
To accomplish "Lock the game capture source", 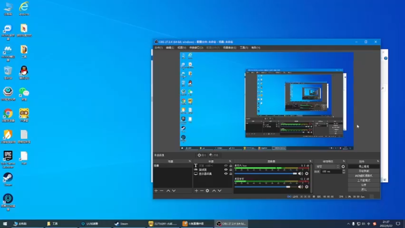I will click(x=231, y=170).
